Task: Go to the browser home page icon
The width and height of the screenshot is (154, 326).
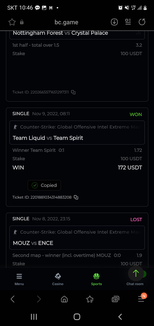Action: pyautogui.click(x=64, y=299)
